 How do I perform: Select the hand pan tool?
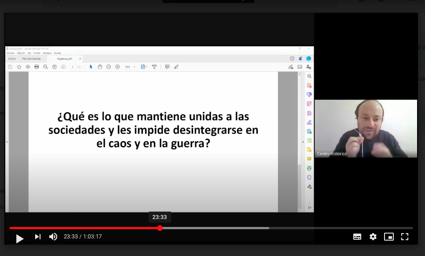(x=100, y=67)
